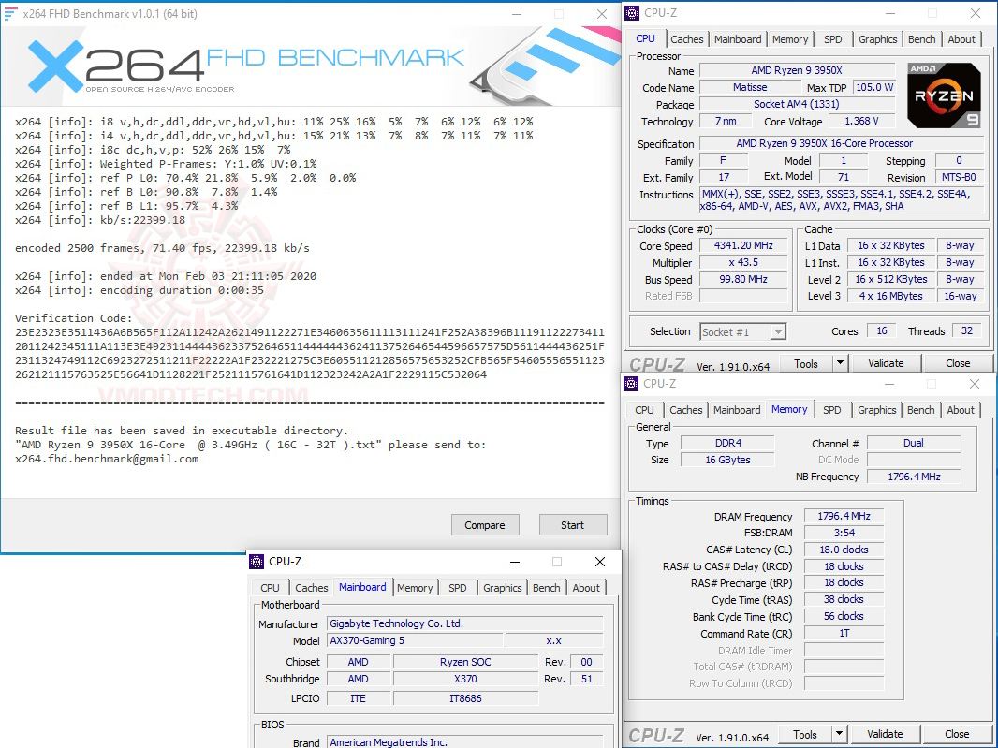Click Validate in the top CPU-Z window
The image size is (998, 748).
(x=886, y=363)
